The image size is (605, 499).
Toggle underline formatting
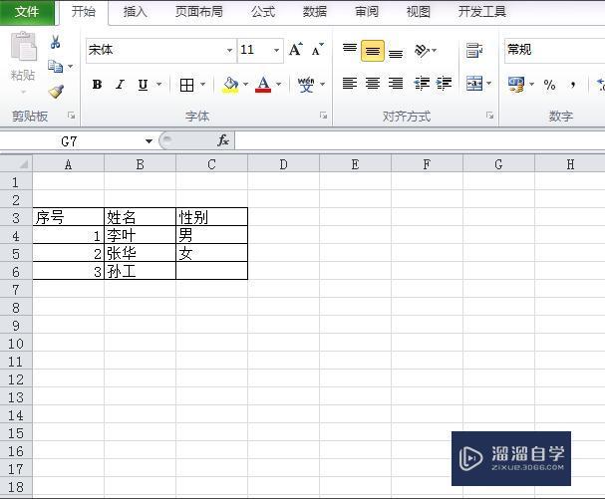click(x=143, y=85)
